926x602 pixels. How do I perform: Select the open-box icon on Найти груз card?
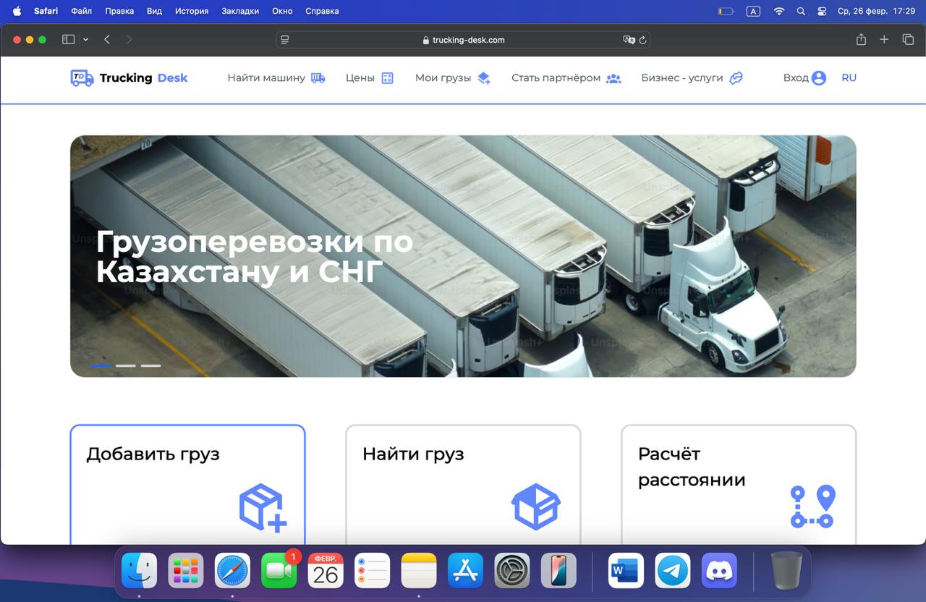tap(536, 506)
